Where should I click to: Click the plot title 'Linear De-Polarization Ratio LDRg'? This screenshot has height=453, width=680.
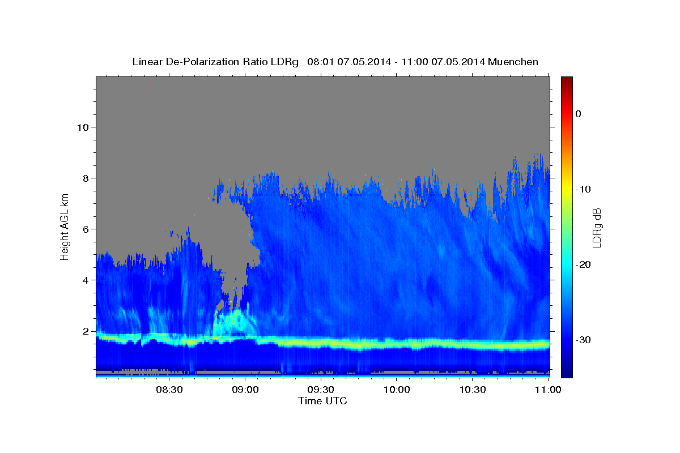tap(215, 62)
